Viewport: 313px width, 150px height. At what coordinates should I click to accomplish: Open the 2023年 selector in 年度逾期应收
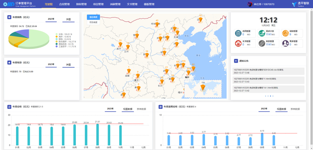pos(264,109)
